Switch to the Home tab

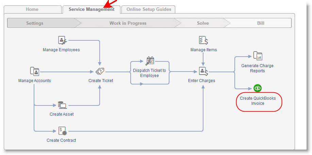pyautogui.click(x=32, y=9)
